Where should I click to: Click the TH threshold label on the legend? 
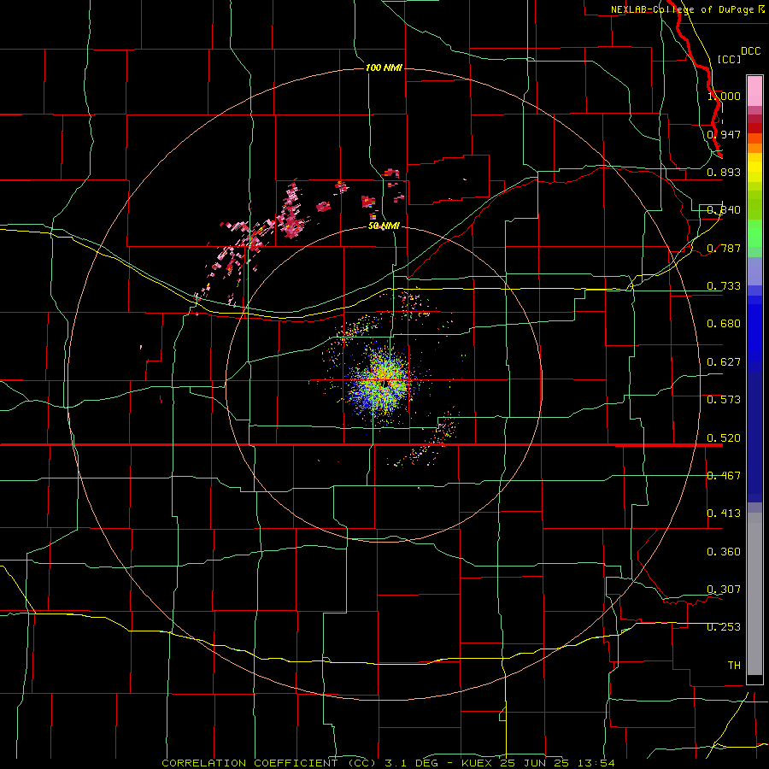[734, 666]
